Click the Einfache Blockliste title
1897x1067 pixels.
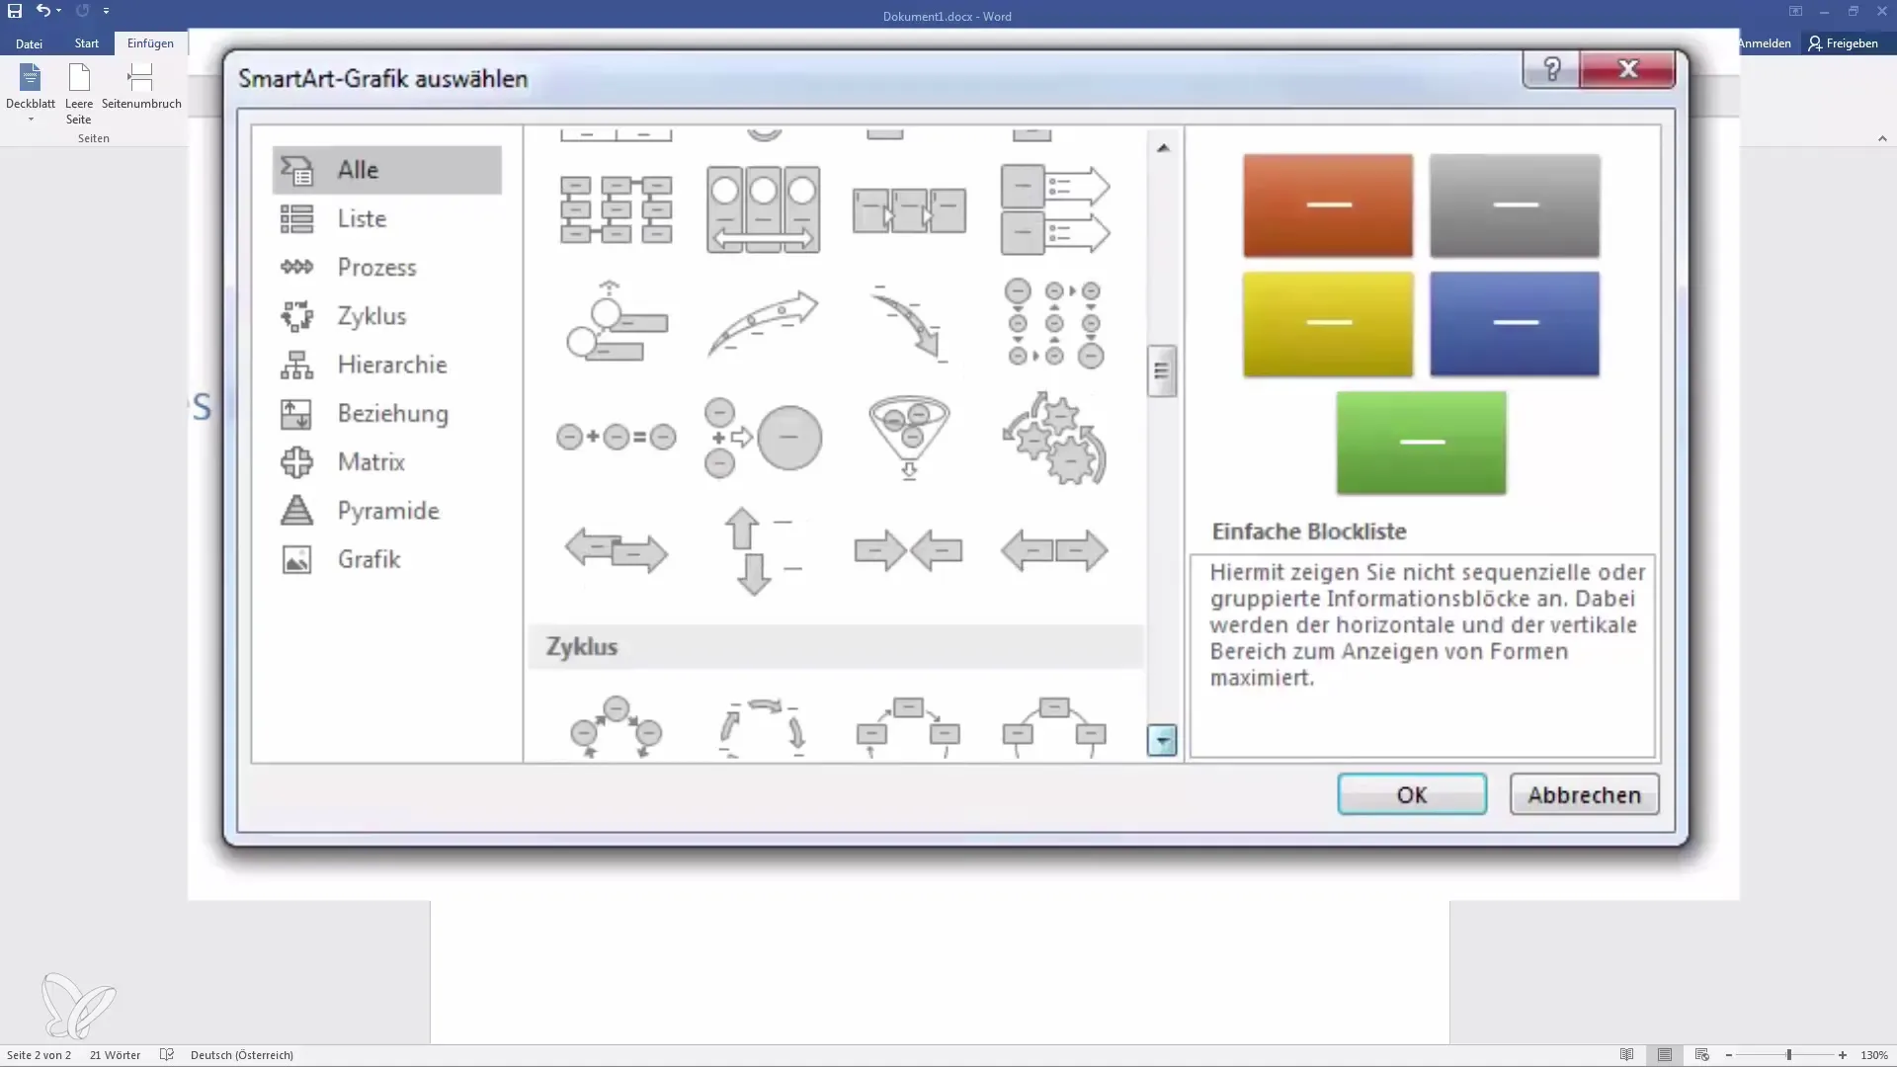click(1309, 532)
